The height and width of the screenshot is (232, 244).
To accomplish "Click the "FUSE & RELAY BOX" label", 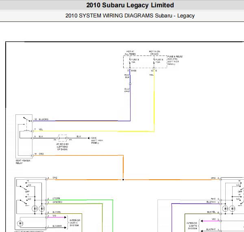I will (175, 60).
